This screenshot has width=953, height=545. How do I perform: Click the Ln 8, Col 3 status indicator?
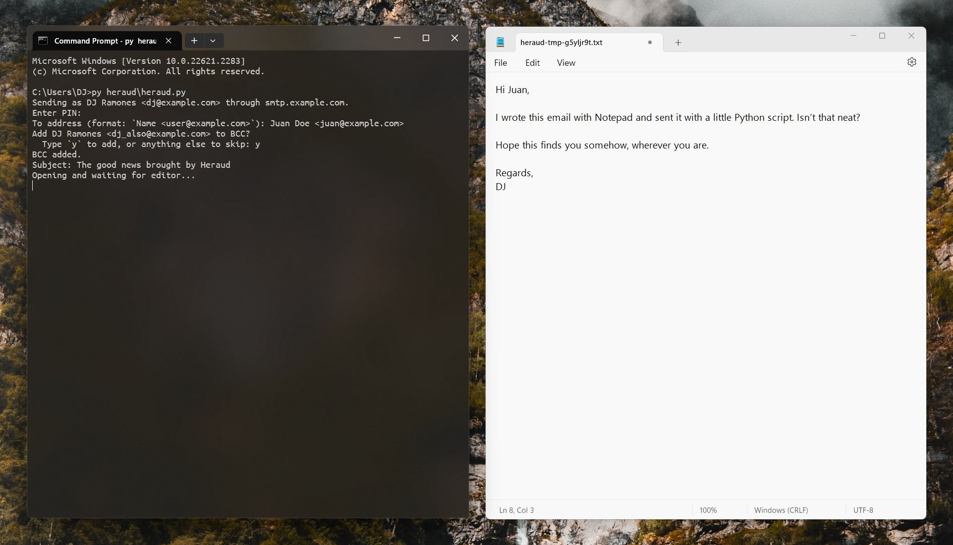516,510
